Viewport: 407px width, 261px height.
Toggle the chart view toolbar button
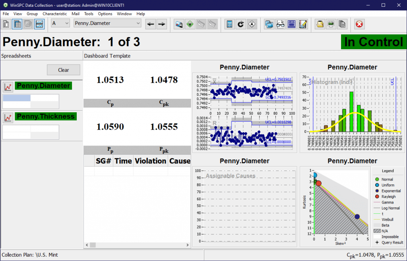(x=39, y=24)
